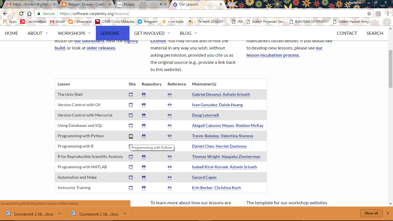The height and width of the screenshot is (221, 393).
Task: Open Telegram bookmark
Action: coord(147,22)
